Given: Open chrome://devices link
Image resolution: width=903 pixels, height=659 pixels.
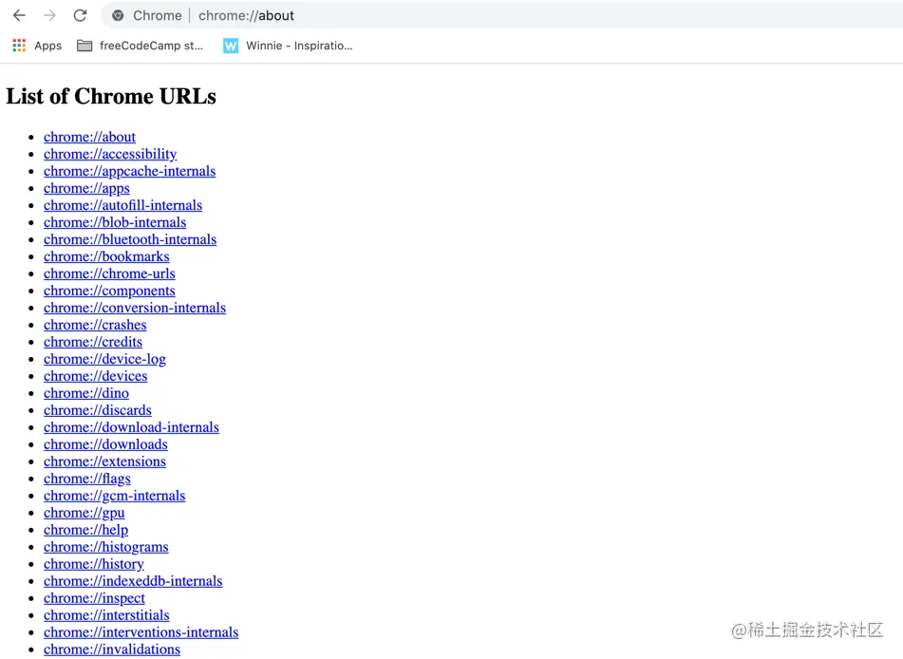Looking at the screenshot, I should (96, 376).
